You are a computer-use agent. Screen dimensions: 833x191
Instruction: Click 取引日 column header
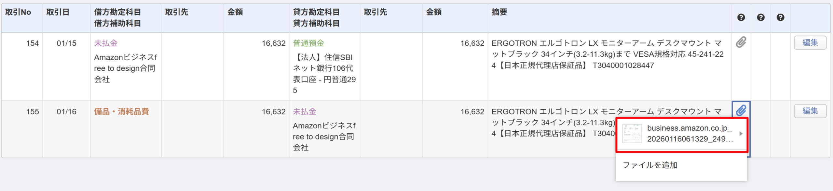tap(58, 12)
